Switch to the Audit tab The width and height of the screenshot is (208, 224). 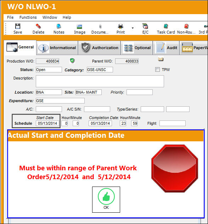click(x=166, y=48)
